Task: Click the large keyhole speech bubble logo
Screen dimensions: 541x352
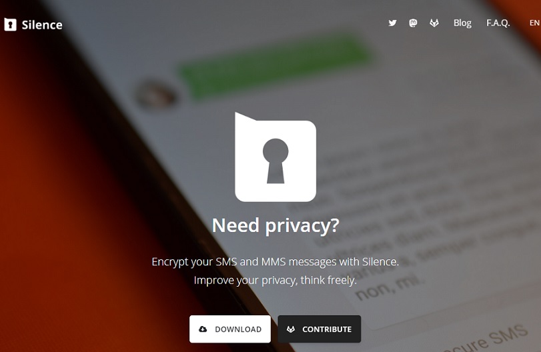Action: (x=276, y=157)
